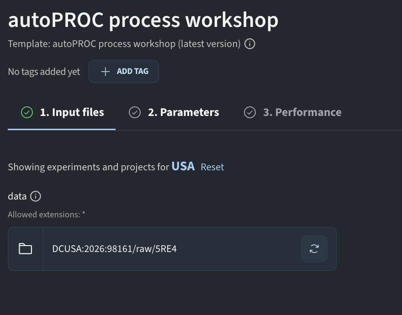Image resolution: width=402 pixels, height=315 pixels.
Task: Click the bold USA project name
Action: (183, 166)
